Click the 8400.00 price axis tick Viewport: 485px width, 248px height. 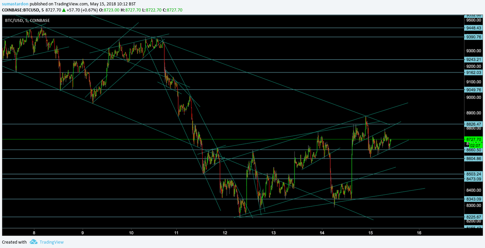(x=473, y=190)
